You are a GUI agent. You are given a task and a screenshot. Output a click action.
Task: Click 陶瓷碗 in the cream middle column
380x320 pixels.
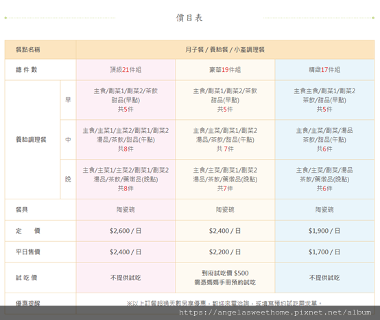coord(225,210)
